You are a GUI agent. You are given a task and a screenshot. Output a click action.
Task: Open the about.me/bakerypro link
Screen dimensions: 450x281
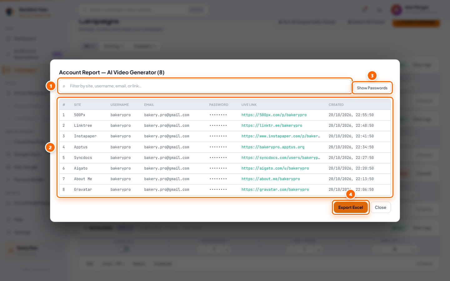coord(271,179)
